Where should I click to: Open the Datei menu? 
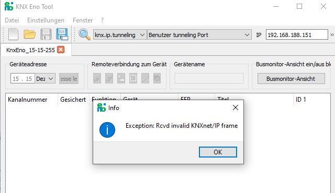point(12,20)
